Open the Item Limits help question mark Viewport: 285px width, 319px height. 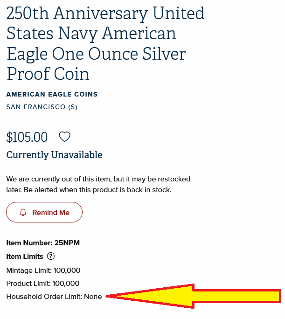(x=51, y=256)
